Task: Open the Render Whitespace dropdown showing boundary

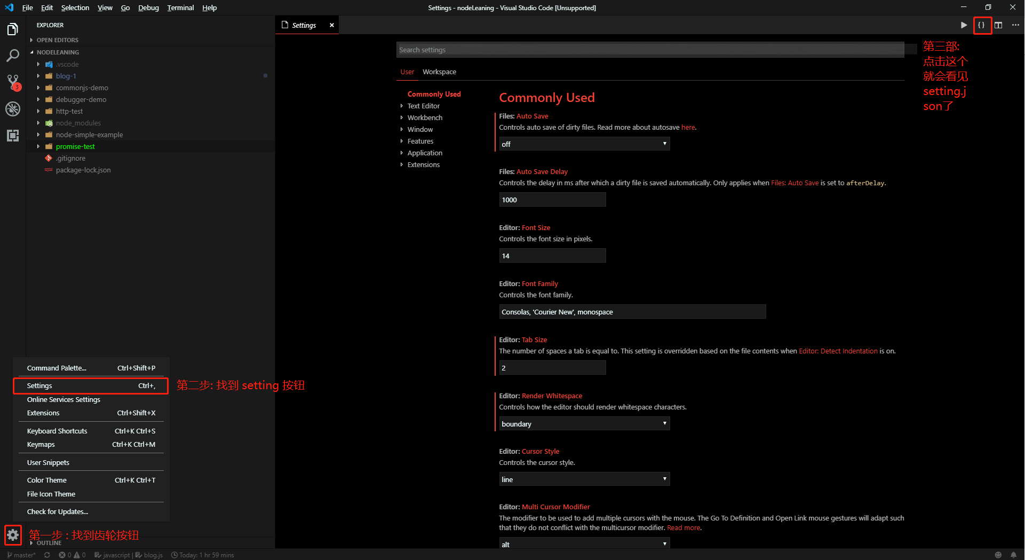Action: [x=584, y=424]
